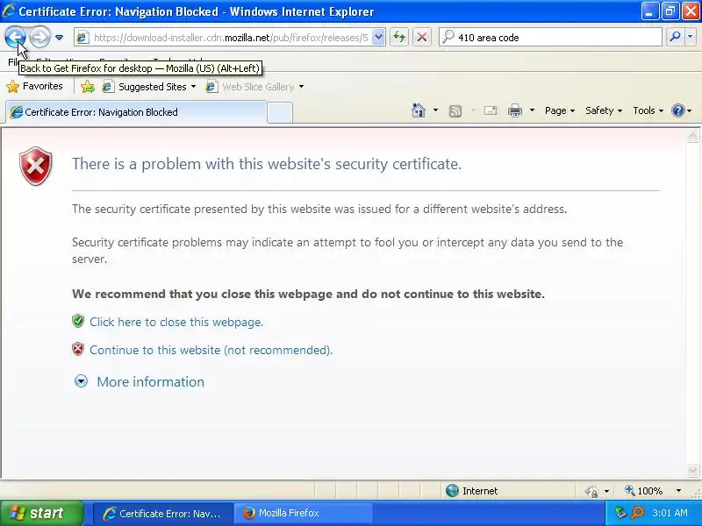
Task: Open the recent pages dropdown arrow
Action: click(x=59, y=38)
